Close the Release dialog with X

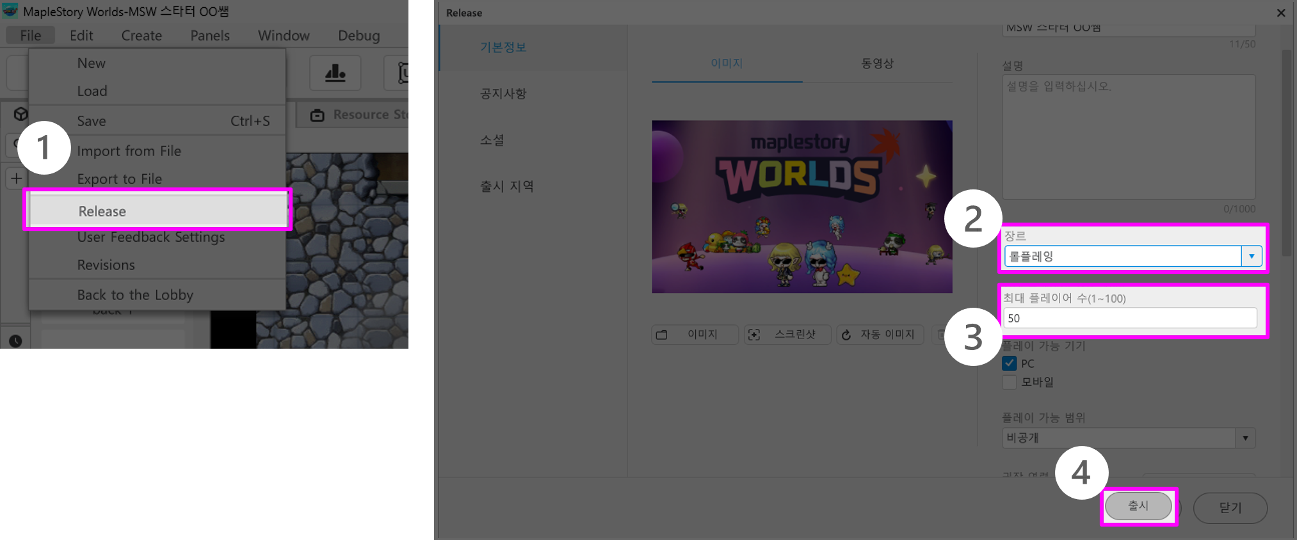pyautogui.click(x=1281, y=13)
